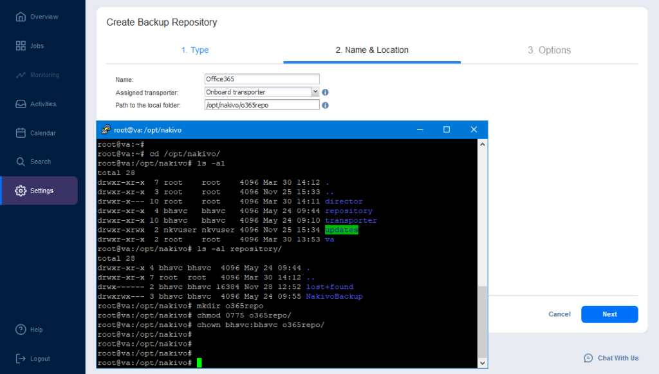Open the Activities inbox icon
Screen dimensions: 659x374
click(21, 104)
